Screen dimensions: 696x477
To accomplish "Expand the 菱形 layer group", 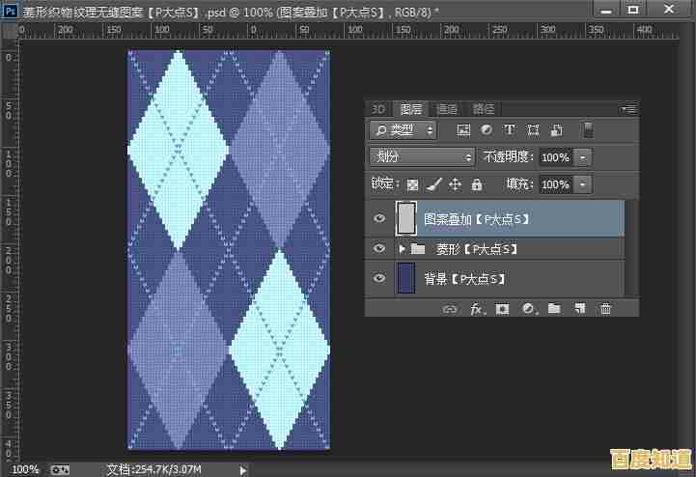I will tap(403, 249).
